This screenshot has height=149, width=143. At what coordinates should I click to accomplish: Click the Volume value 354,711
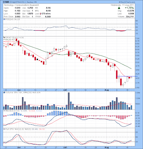[x=130, y=16]
